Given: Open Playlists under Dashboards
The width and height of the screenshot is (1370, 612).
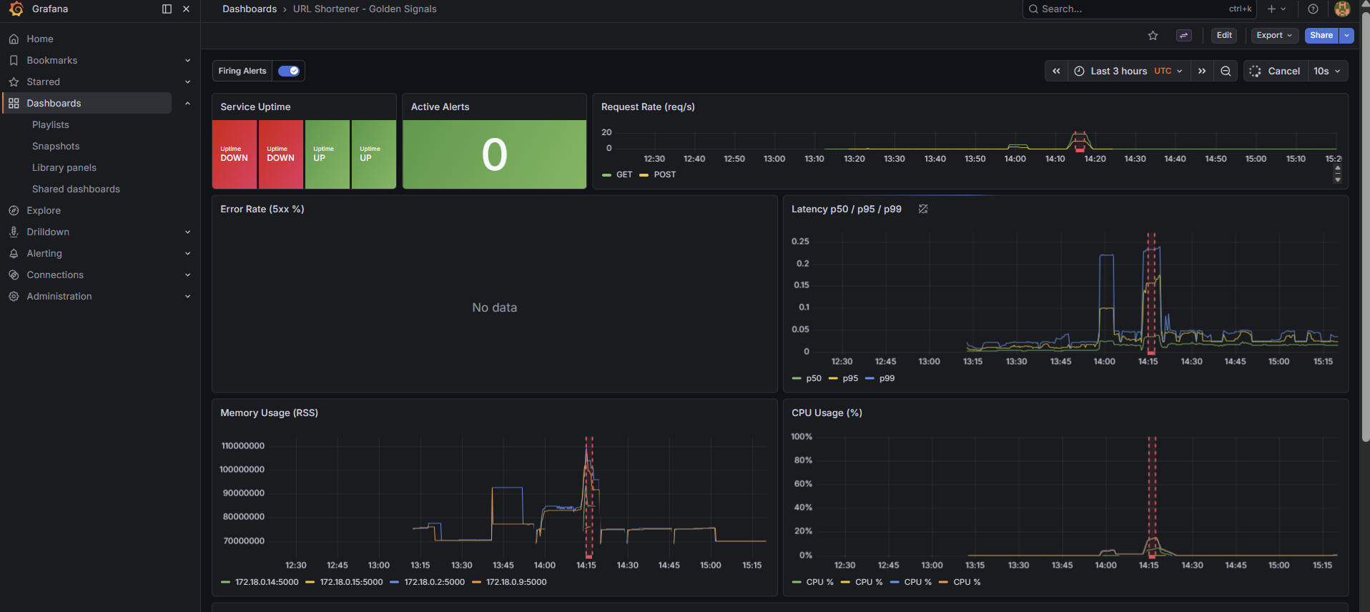Looking at the screenshot, I should pos(50,124).
